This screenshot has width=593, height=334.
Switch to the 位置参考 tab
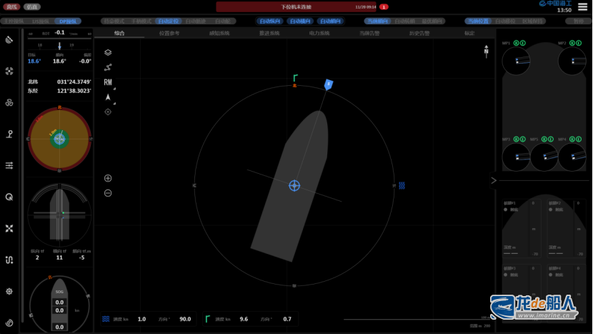point(169,33)
